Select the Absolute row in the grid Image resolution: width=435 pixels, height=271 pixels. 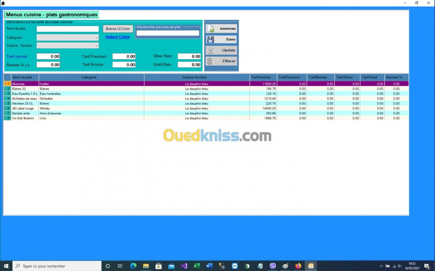pyautogui.click(x=206, y=84)
